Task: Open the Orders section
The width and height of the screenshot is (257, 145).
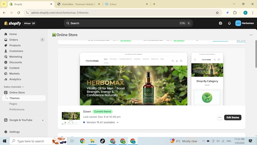Action: 14,40
